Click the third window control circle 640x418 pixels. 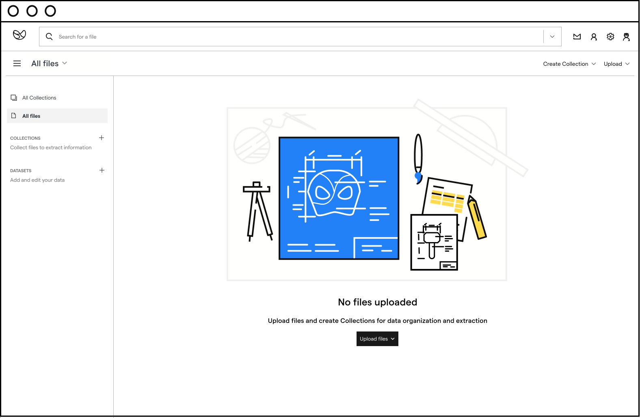tap(50, 11)
